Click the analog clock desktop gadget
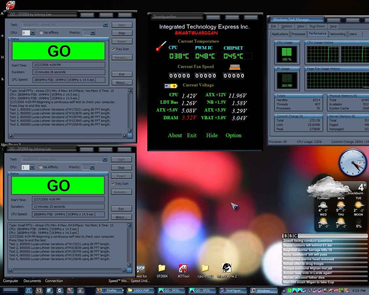 pyautogui.click(x=352, y=162)
